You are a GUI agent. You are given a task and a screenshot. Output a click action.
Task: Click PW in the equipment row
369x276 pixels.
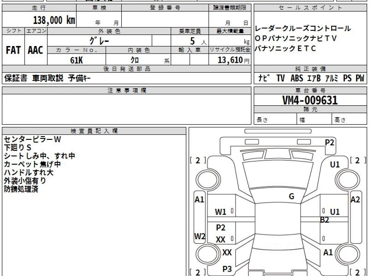pos(359,79)
